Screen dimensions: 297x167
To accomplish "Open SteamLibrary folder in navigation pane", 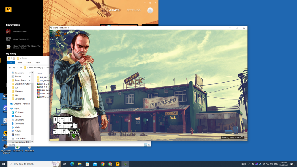I will click(x=20, y=80).
